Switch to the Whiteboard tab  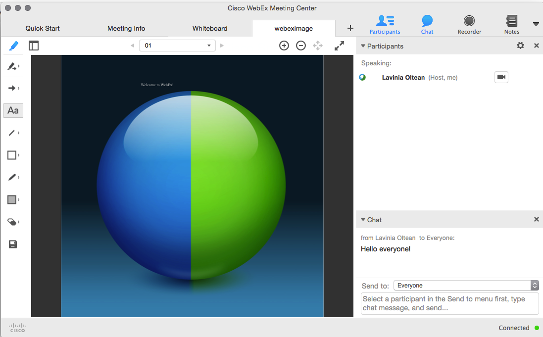[210, 28]
